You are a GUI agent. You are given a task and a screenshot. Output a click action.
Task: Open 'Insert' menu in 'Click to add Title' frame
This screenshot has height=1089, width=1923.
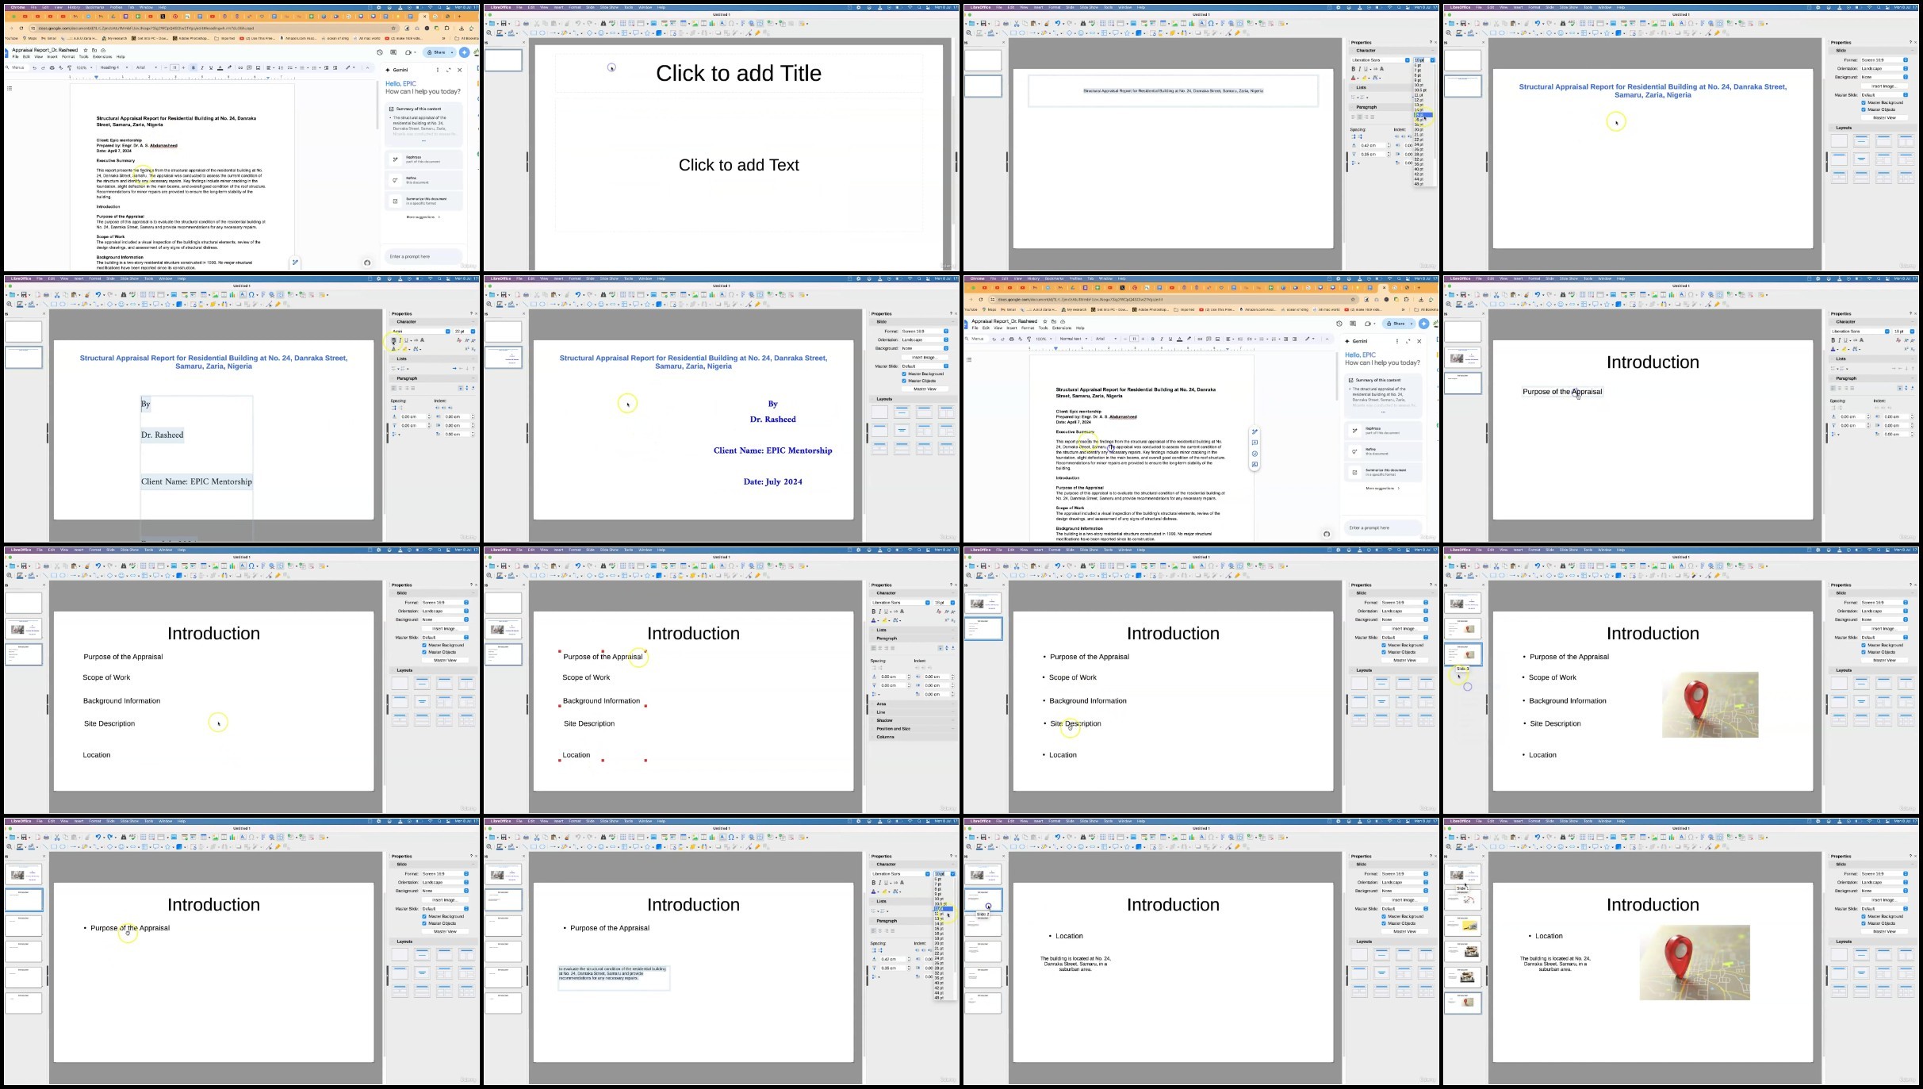pos(558,7)
